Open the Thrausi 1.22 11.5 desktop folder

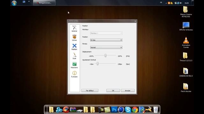coord(186,57)
